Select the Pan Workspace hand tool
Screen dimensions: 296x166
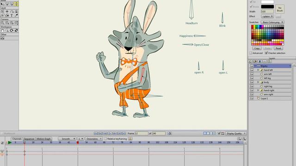[2, 30]
